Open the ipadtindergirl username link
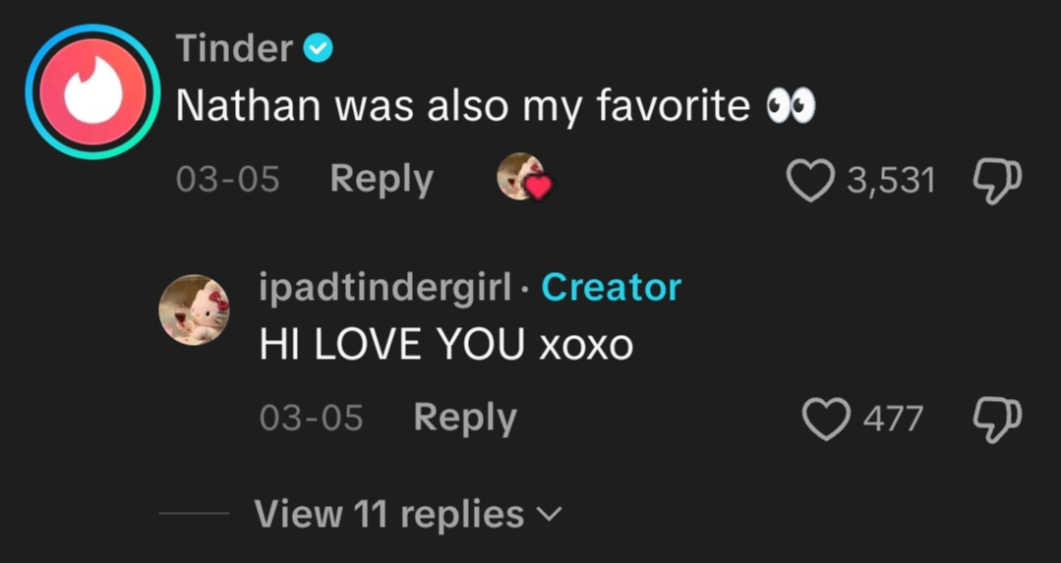The width and height of the screenshot is (1061, 563). [384, 288]
